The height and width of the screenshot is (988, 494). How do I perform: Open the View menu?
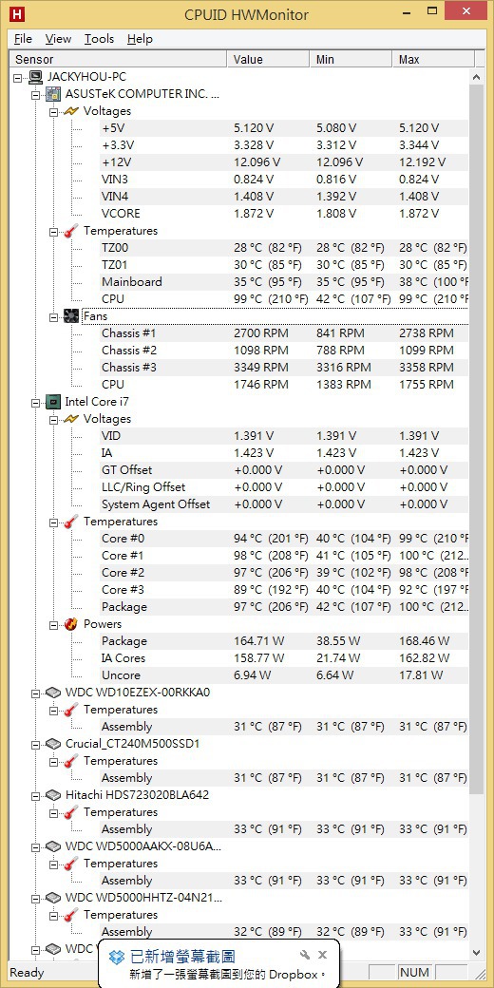pos(58,39)
